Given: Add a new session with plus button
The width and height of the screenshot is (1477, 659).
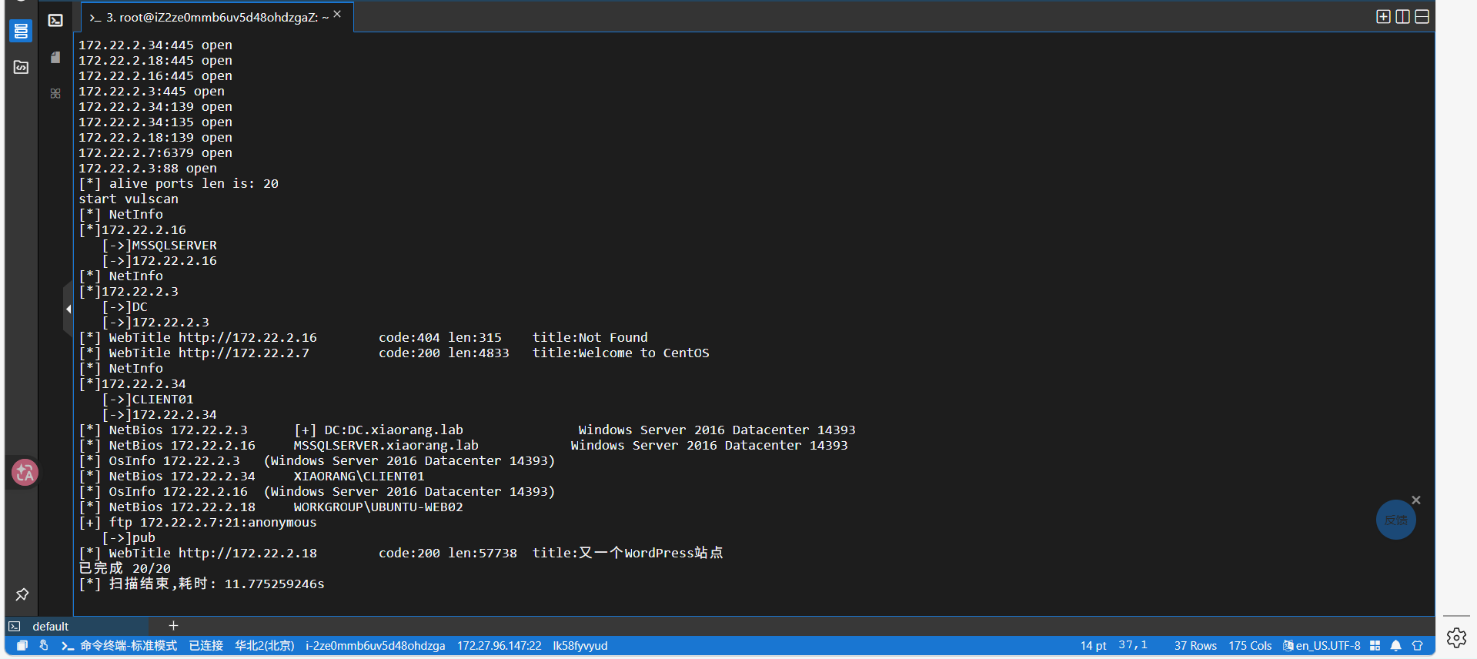Looking at the screenshot, I should coord(173,626).
